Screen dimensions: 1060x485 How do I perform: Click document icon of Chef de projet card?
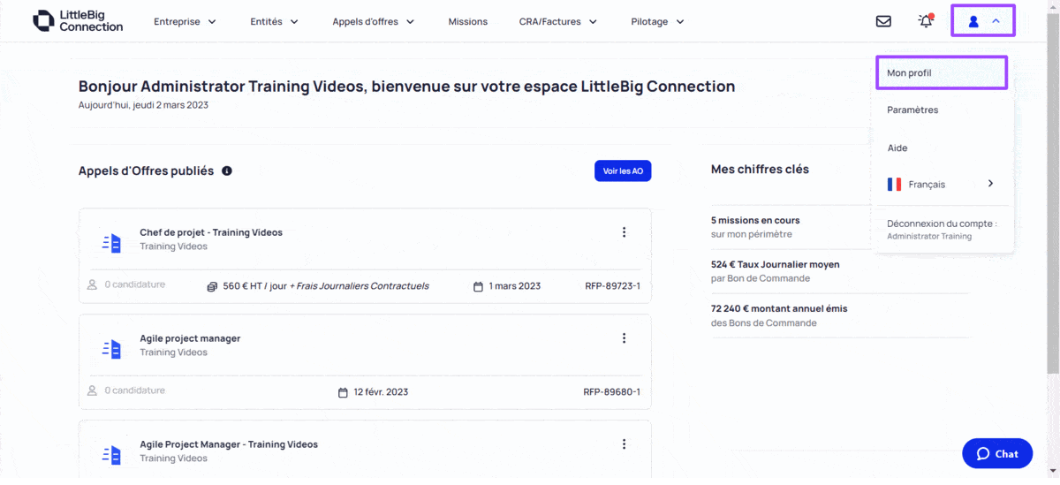point(111,243)
